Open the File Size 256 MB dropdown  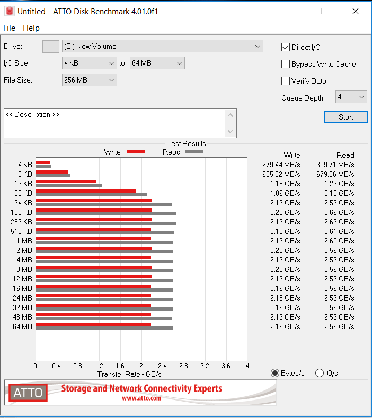[89, 80]
